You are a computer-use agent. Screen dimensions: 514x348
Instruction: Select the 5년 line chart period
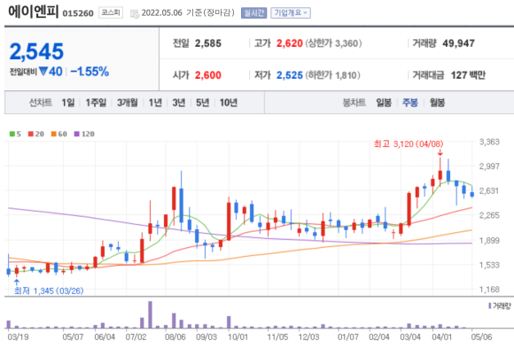tap(203, 103)
